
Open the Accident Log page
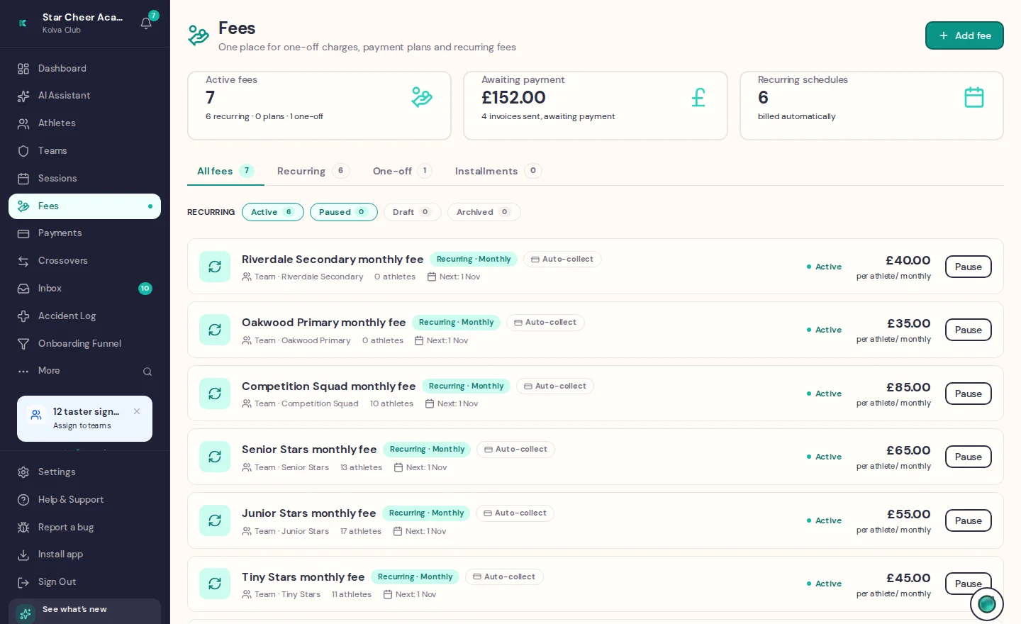tap(84, 316)
